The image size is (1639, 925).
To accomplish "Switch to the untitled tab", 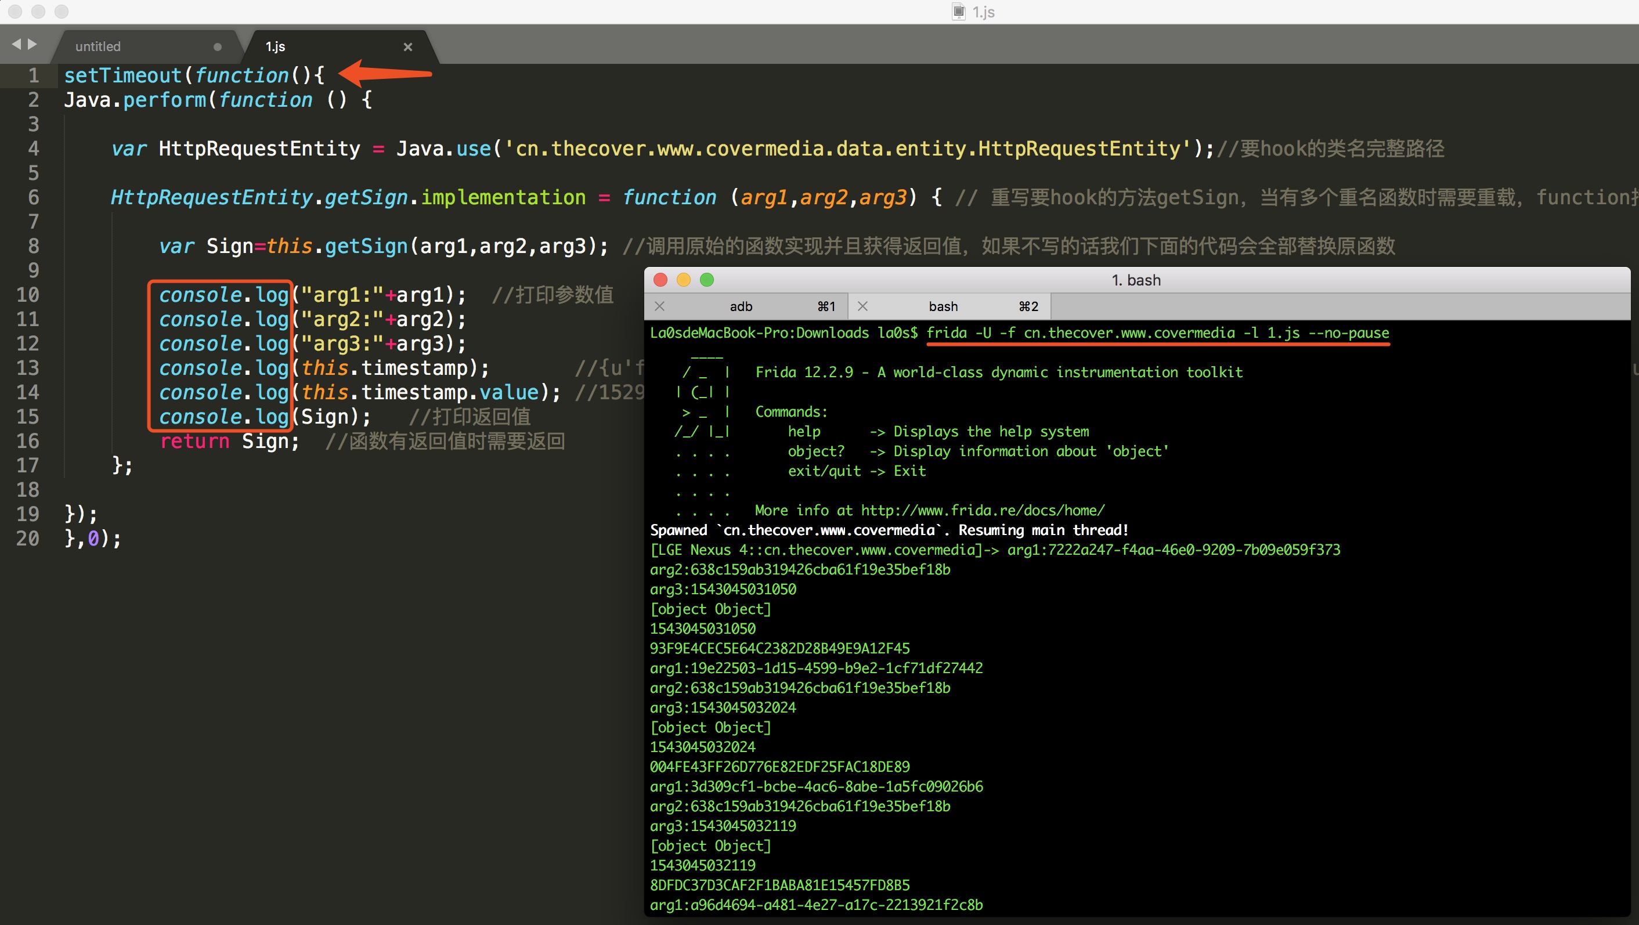I will (x=98, y=46).
